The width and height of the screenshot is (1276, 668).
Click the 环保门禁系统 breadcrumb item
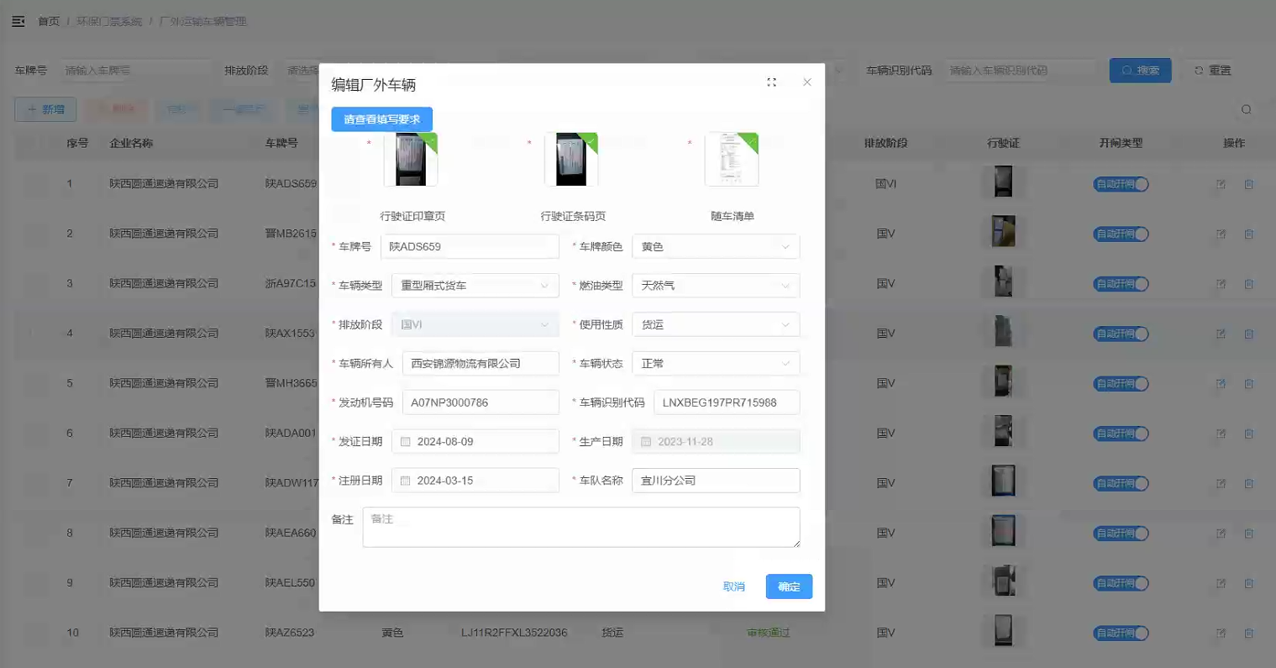tap(109, 21)
